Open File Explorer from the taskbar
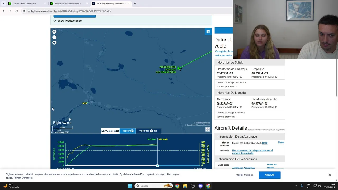 pos(185,186)
